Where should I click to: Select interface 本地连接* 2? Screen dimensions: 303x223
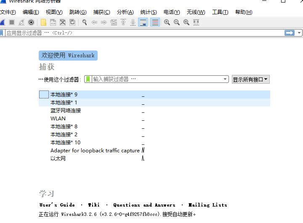click(154, 135)
